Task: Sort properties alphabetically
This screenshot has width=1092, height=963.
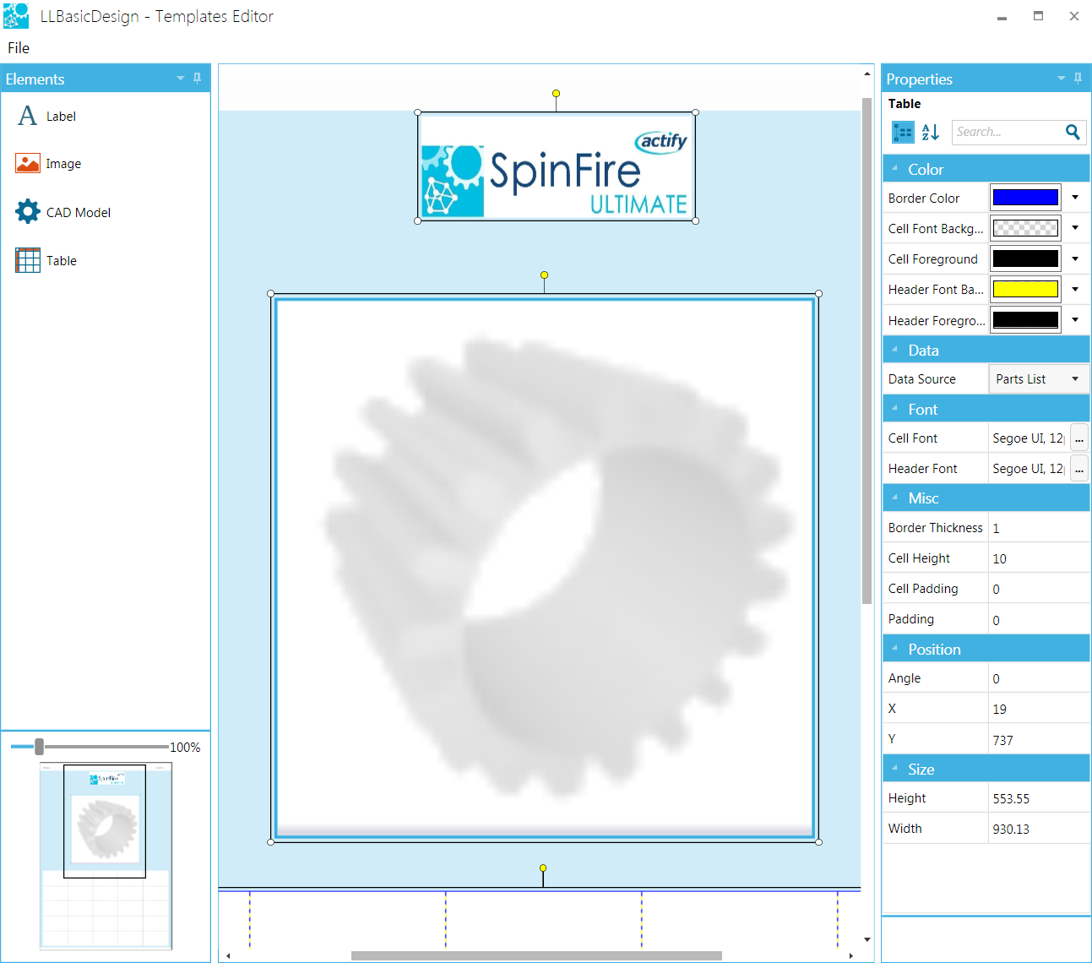Action: [x=931, y=132]
